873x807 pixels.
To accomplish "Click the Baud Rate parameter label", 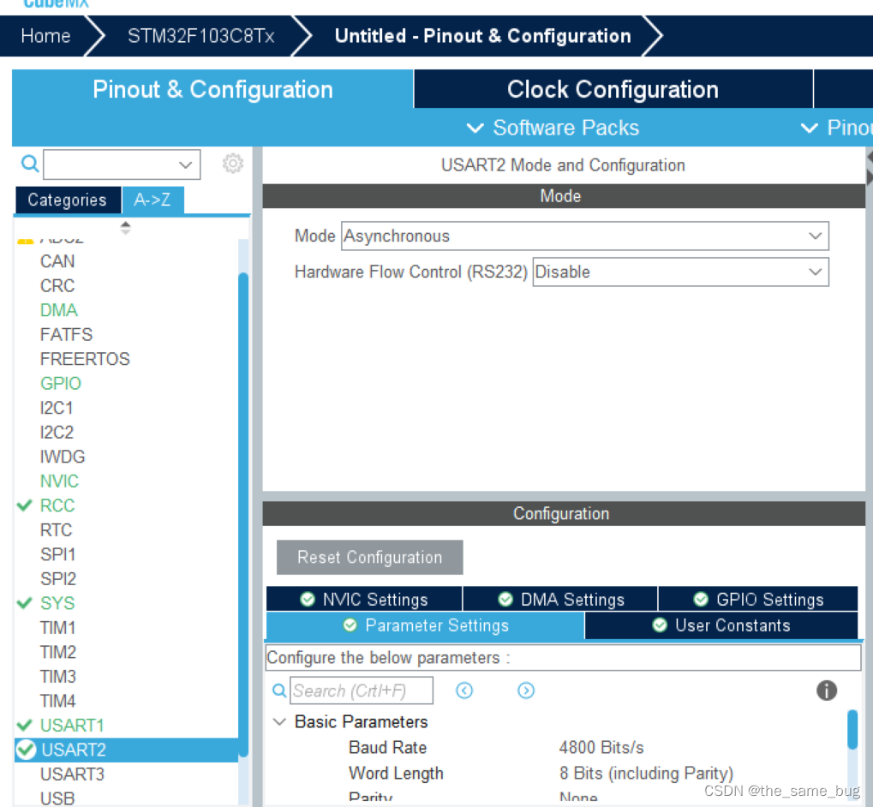I will click(x=387, y=747).
